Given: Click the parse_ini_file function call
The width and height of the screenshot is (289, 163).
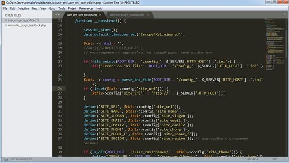Looking at the screenshot, I should tap(136, 80).
